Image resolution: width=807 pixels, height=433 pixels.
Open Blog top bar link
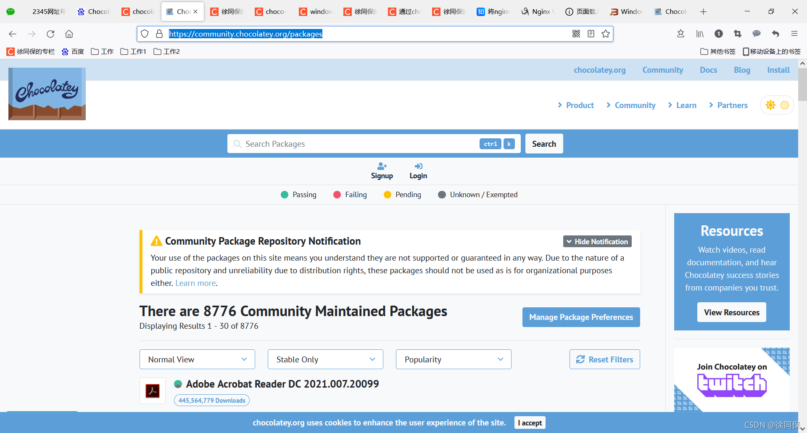pyautogui.click(x=742, y=70)
